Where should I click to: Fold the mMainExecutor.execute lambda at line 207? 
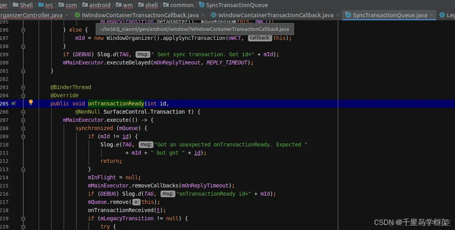23,120
